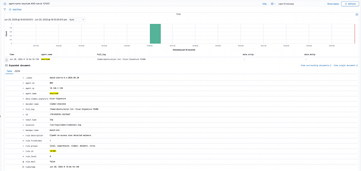This screenshot has height=171, width=361.
Task: Click the data.dstip column header
Action: pos(310,55)
